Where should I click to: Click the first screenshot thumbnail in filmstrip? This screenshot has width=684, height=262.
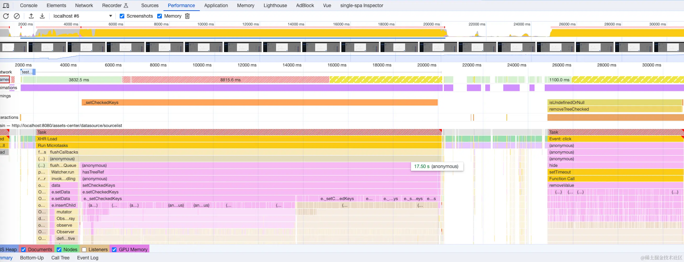tap(13, 47)
